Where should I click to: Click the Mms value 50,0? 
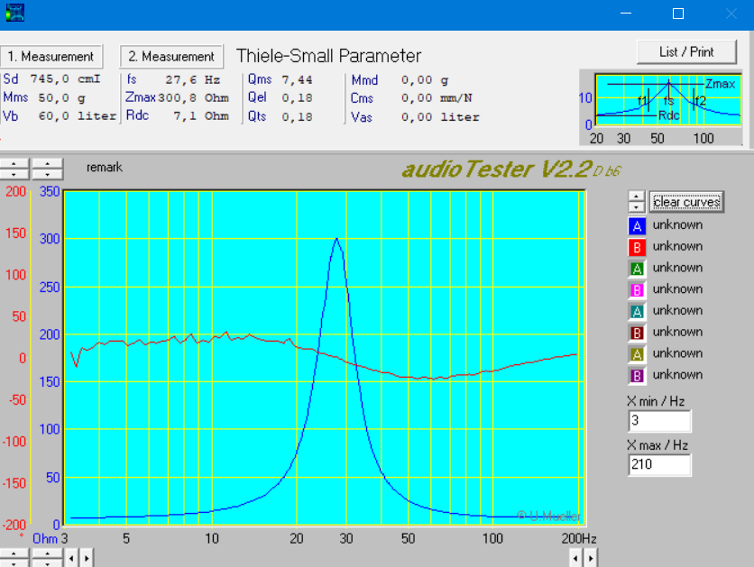[53, 98]
